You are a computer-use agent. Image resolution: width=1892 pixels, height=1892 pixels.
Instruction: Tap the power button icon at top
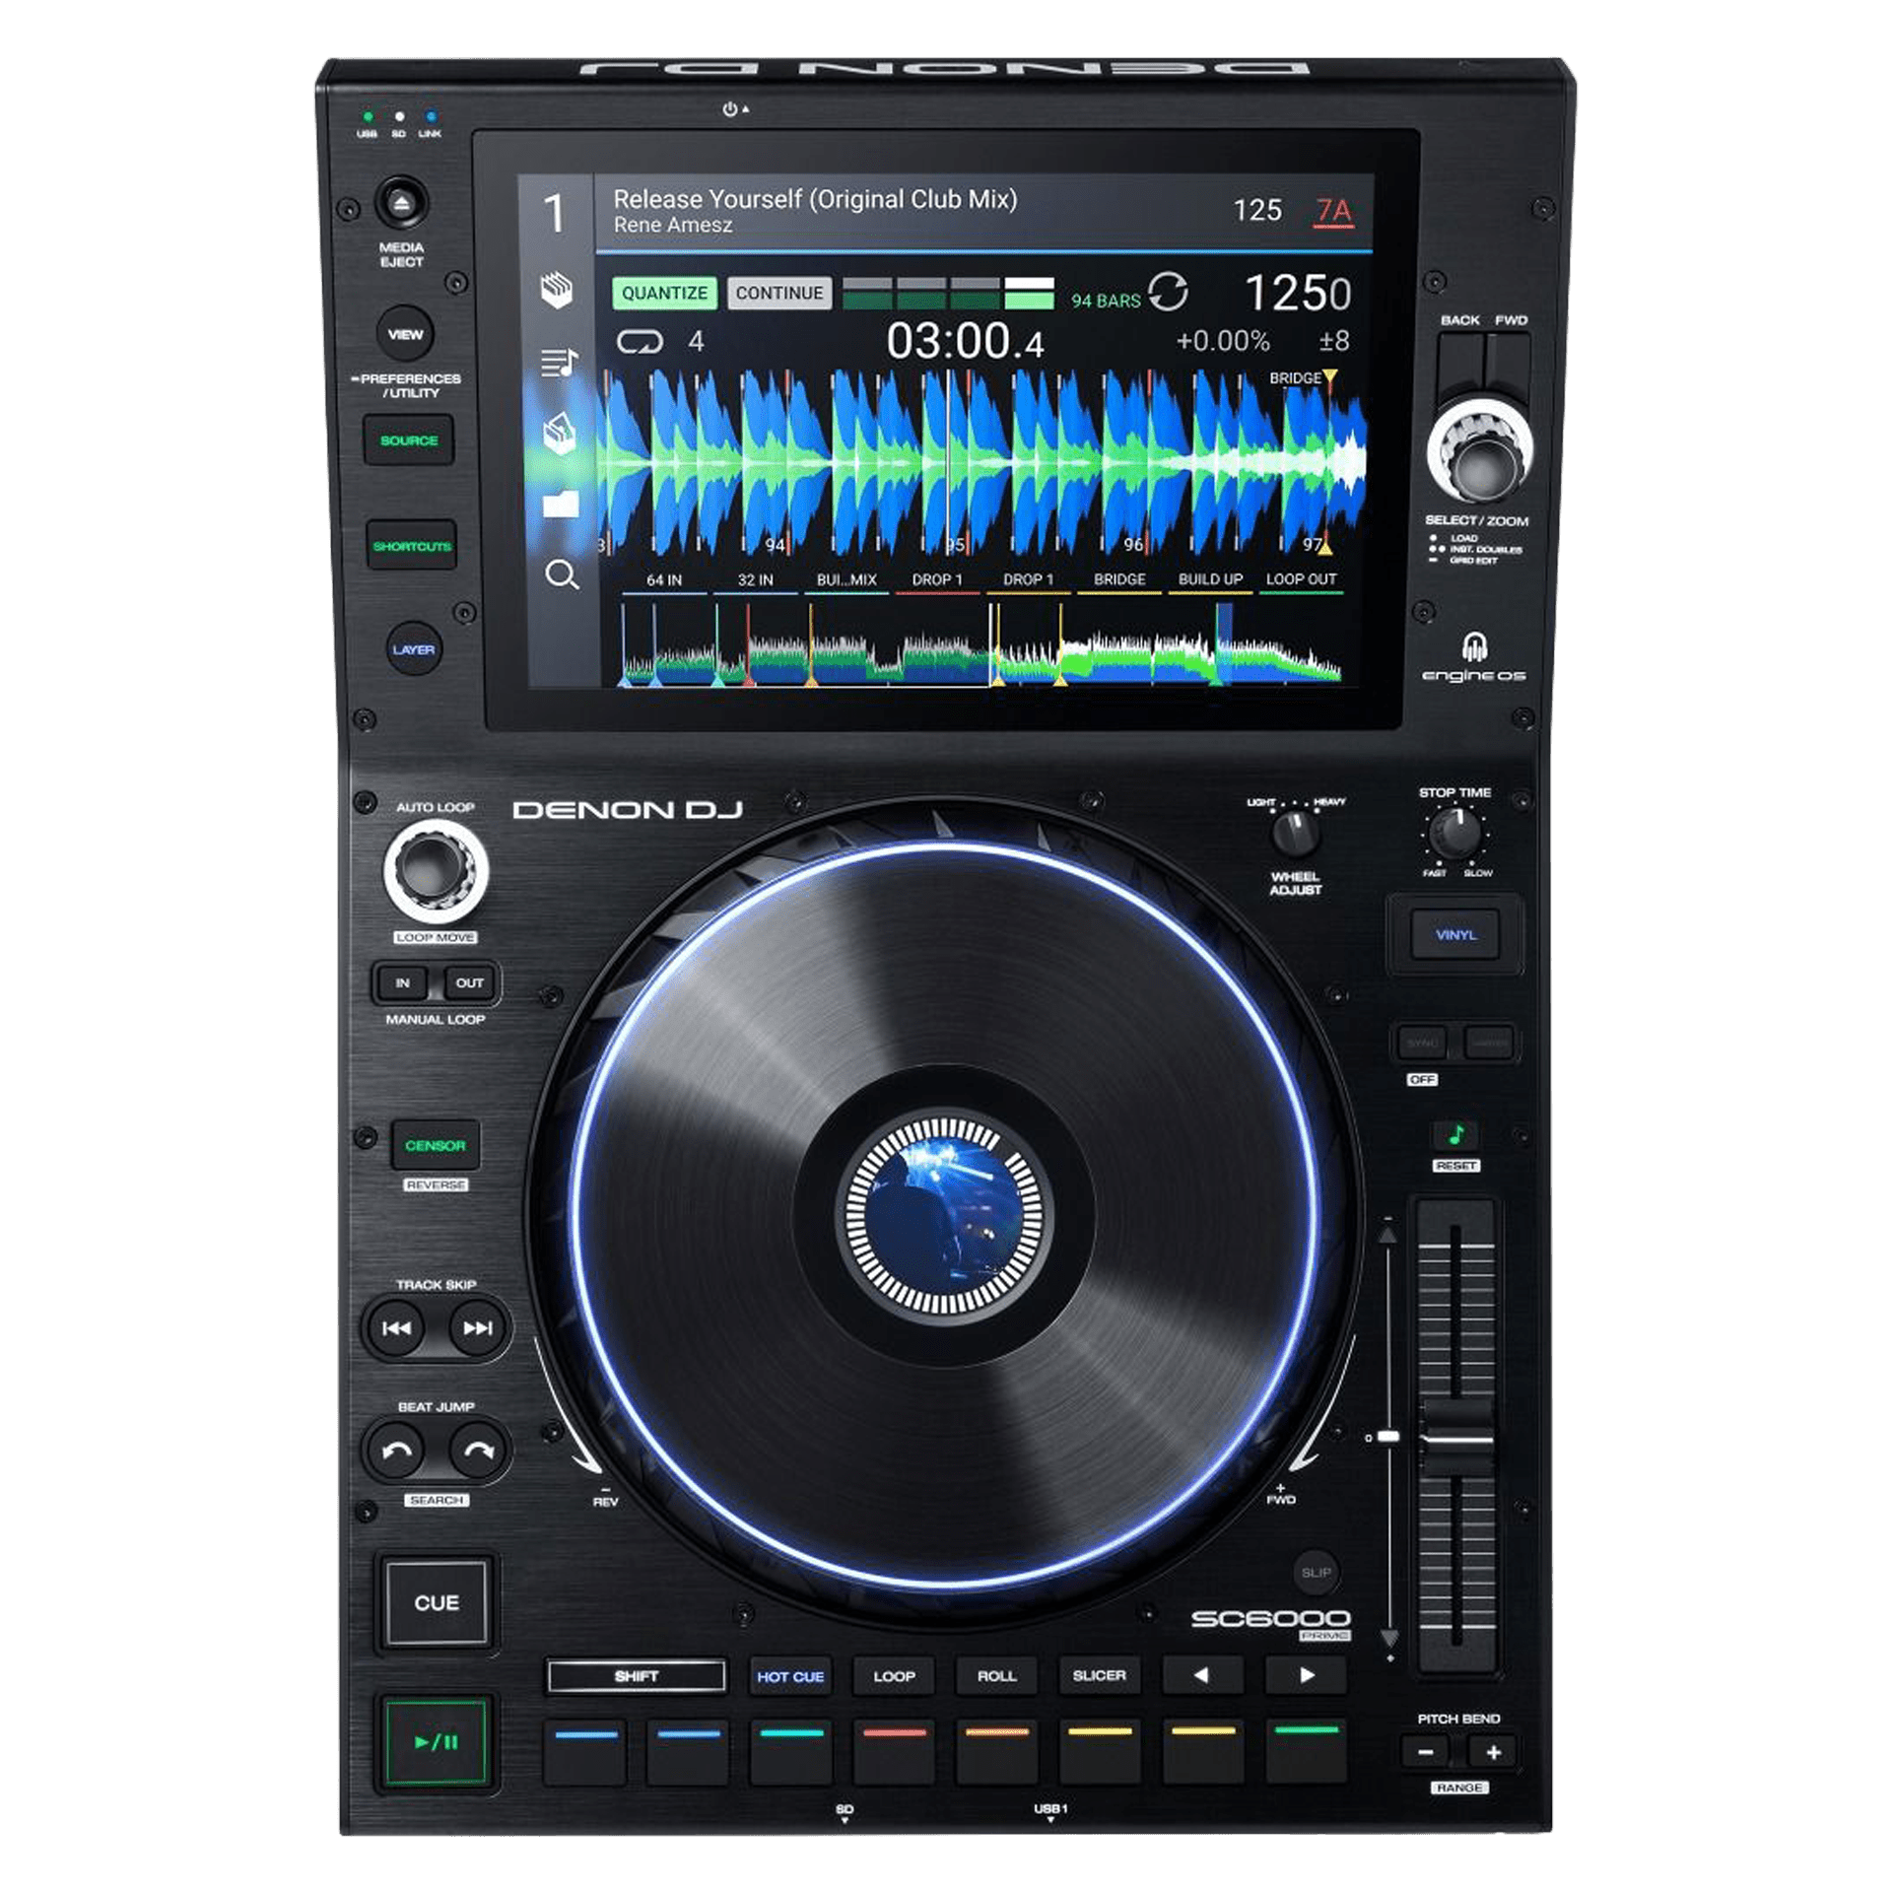pyautogui.click(x=730, y=109)
